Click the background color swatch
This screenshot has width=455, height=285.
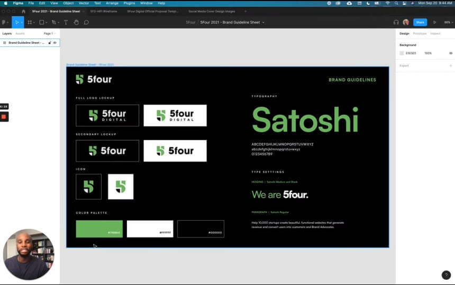(x=402, y=53)
